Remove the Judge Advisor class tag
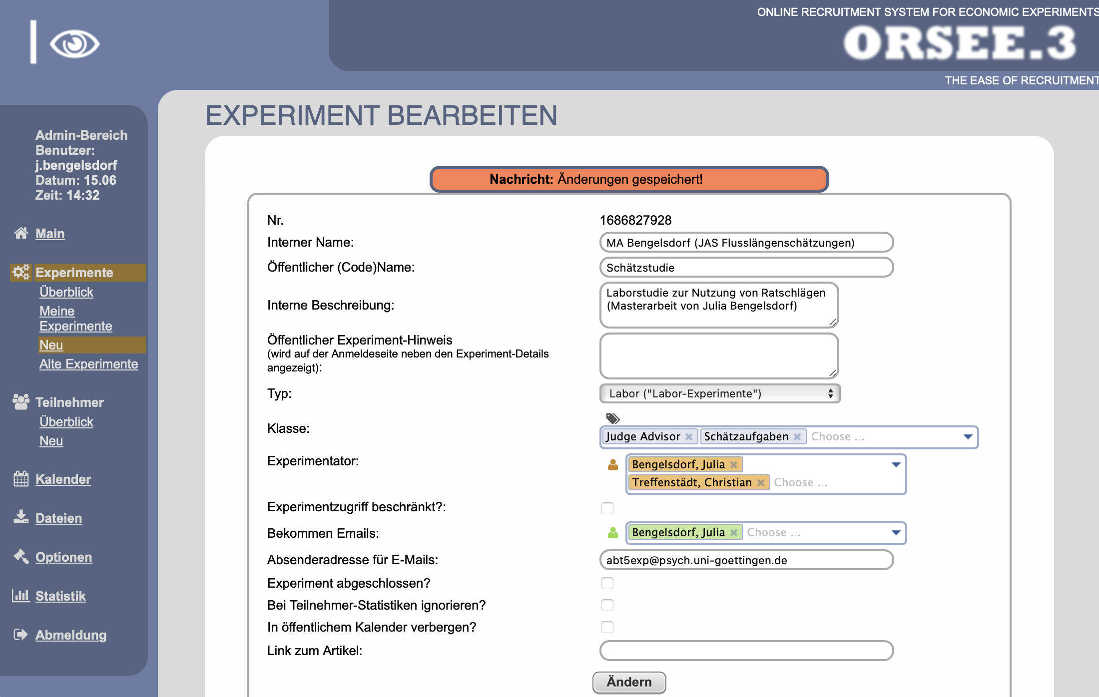 tap(689, 437)
